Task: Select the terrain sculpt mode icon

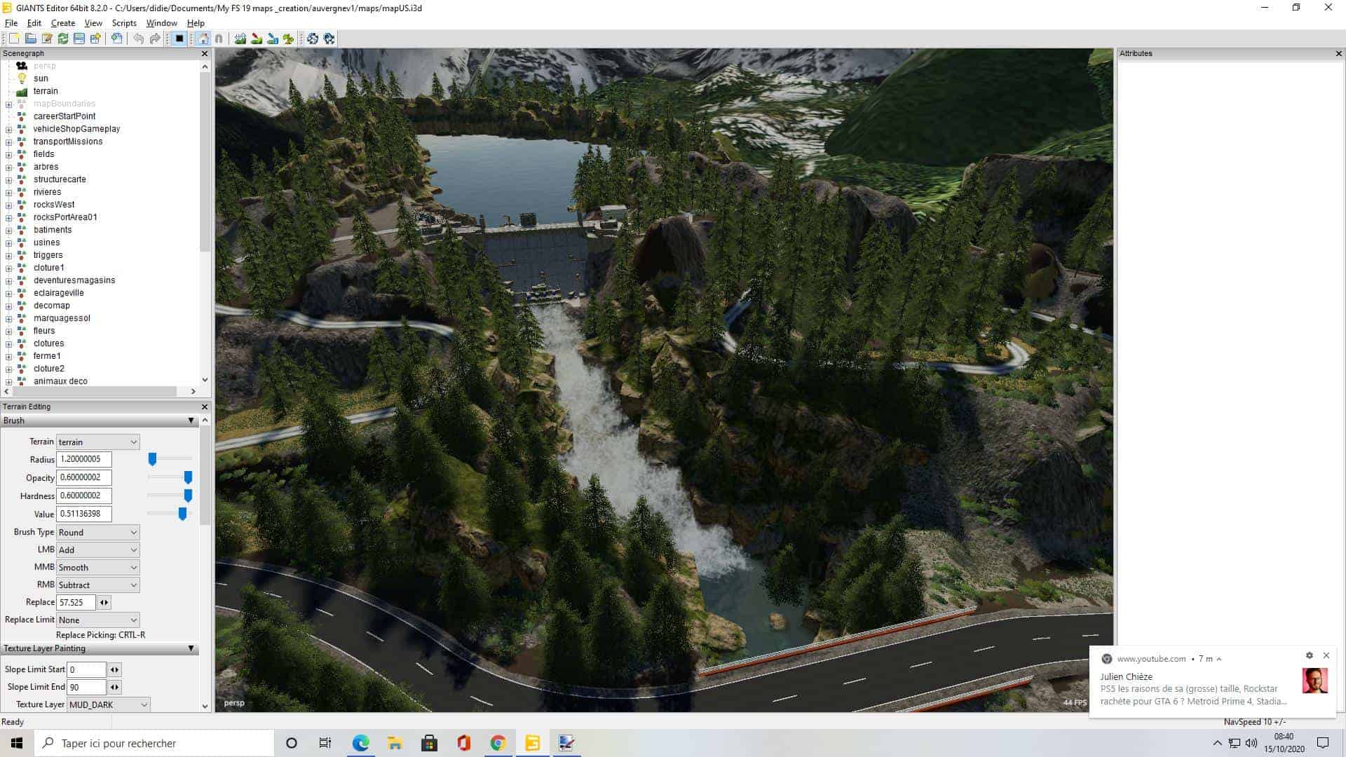Action: pyautogui.click(x=240, y=39)
